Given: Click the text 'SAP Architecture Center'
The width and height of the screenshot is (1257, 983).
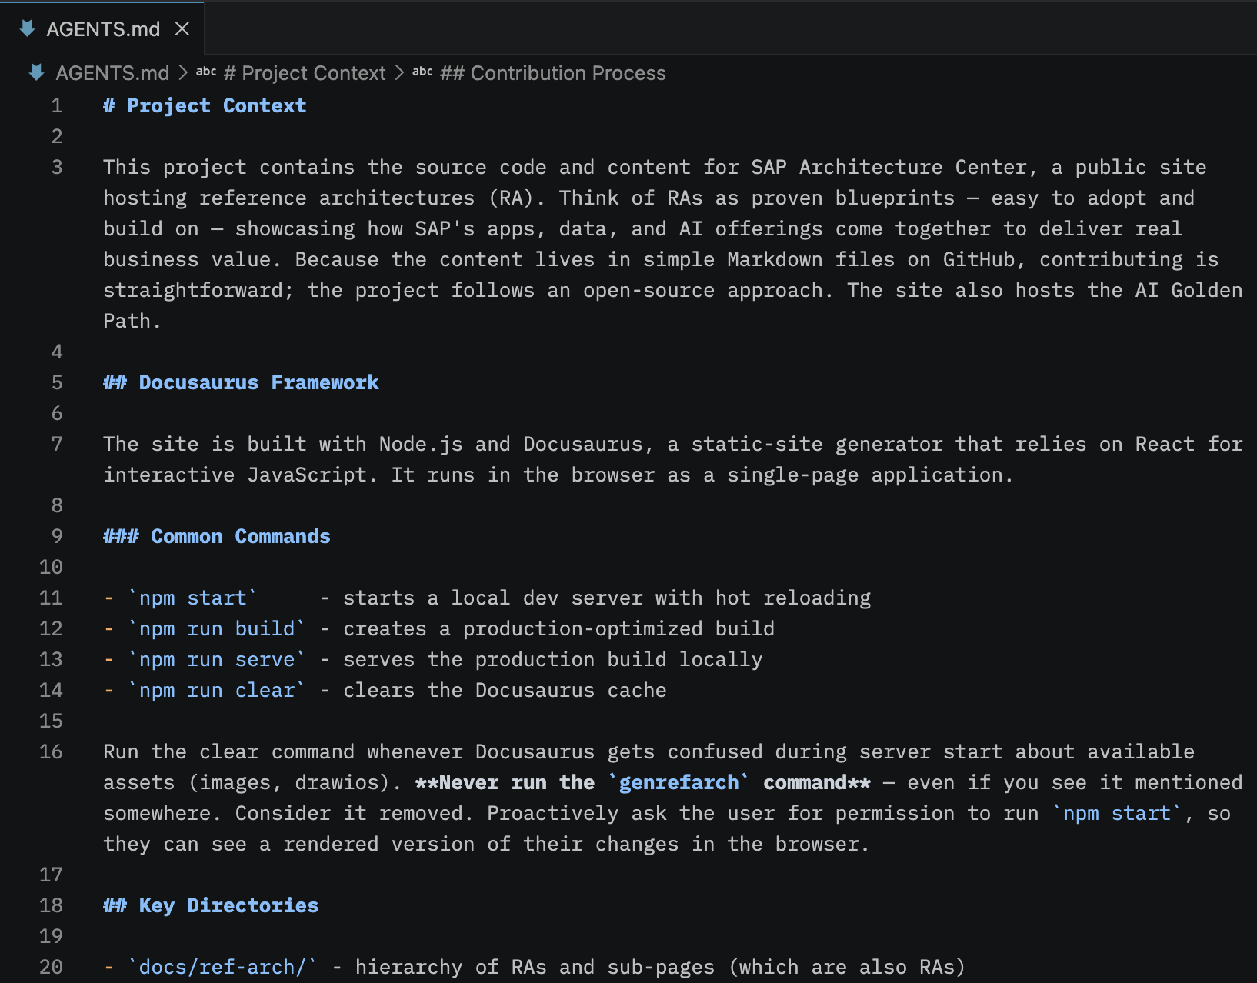Looking at the screenshot, I should coord(889,167).
